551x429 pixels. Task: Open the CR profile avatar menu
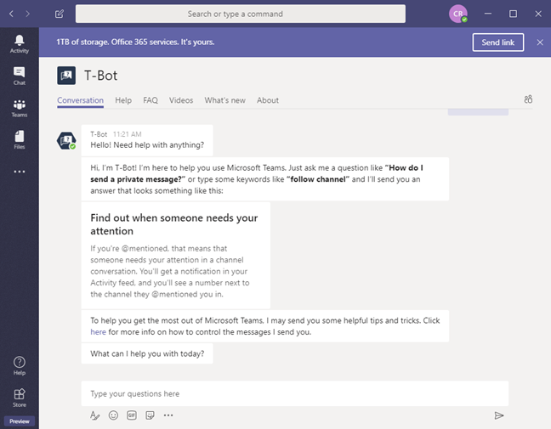(x=457, y=14)
